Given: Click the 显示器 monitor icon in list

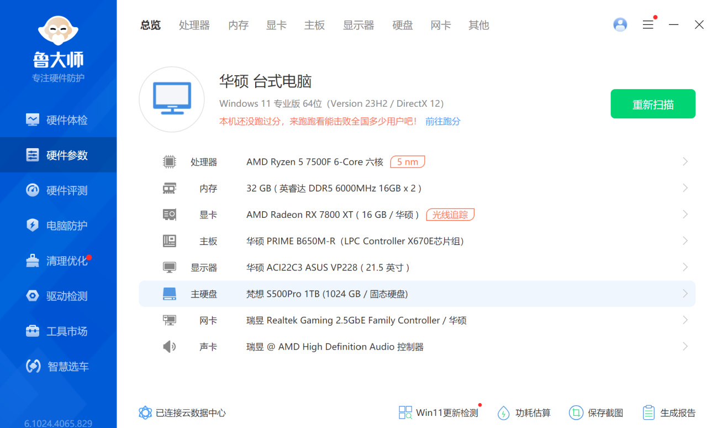Looking at the screenshot, I should pos(170,268).
